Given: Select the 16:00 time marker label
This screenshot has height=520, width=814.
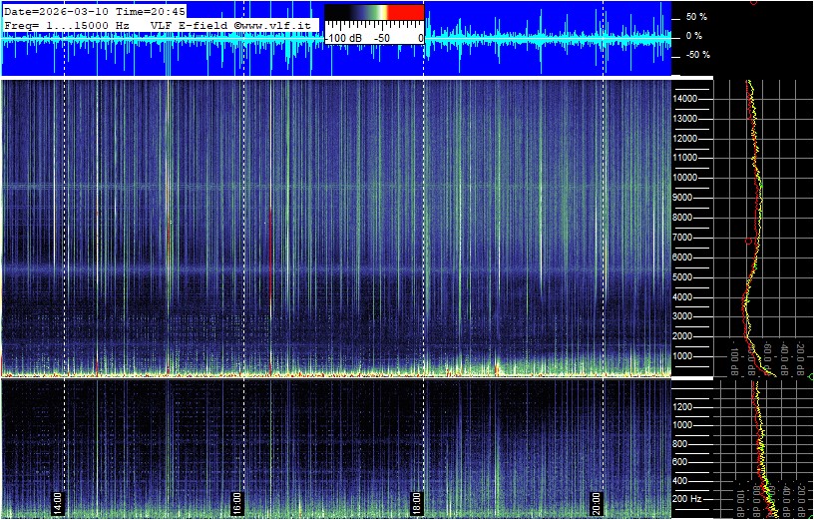Looking at the screenshot, I should pos(238,500).
